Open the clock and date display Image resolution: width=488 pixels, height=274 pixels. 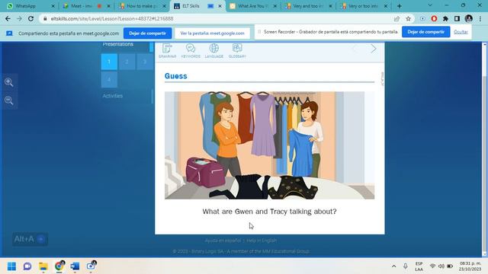[x=470, y=266]
